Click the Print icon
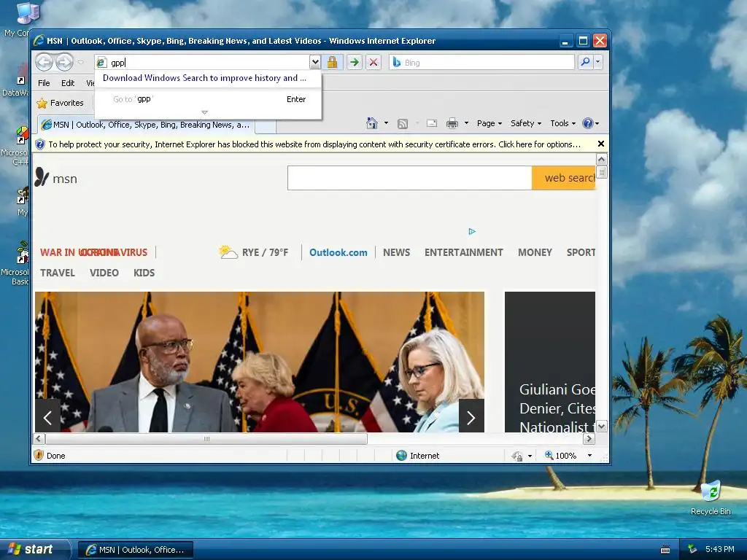747x560 pixels. point(452,123)
